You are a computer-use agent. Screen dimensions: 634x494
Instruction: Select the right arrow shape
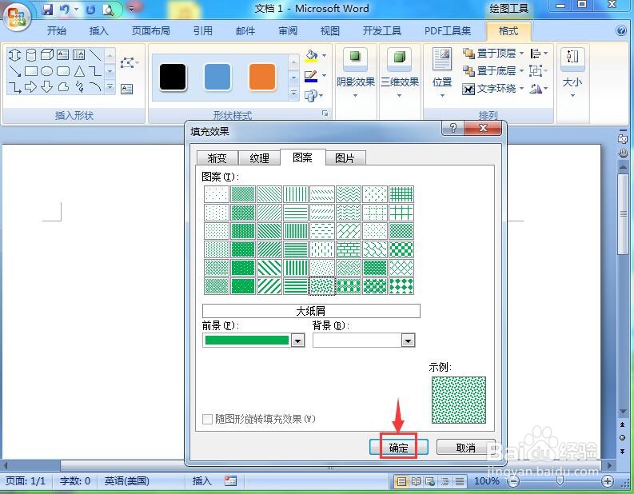[x=30, y=87]
